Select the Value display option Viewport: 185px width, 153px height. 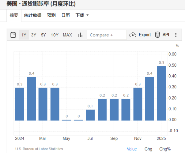pos(132,149)
